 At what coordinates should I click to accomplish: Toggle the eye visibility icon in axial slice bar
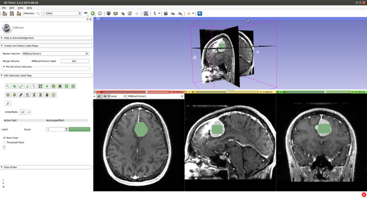coord(105,97)
